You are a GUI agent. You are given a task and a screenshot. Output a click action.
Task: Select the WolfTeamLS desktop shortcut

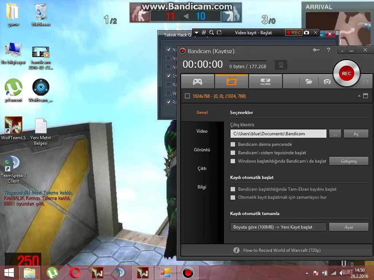tap(14, 128)
